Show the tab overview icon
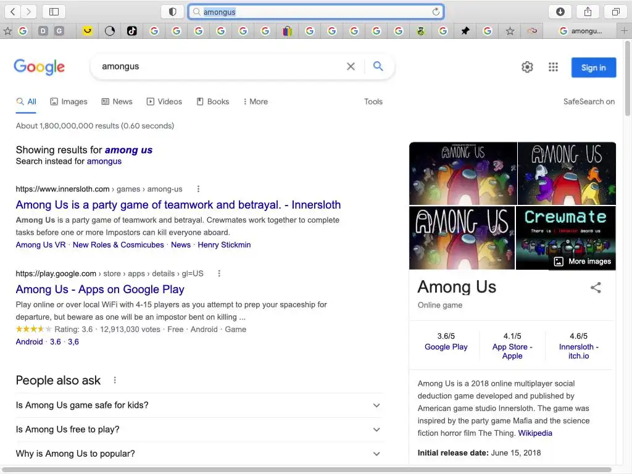Viewport: 632px width, 474px height. [x=616, y=12]
